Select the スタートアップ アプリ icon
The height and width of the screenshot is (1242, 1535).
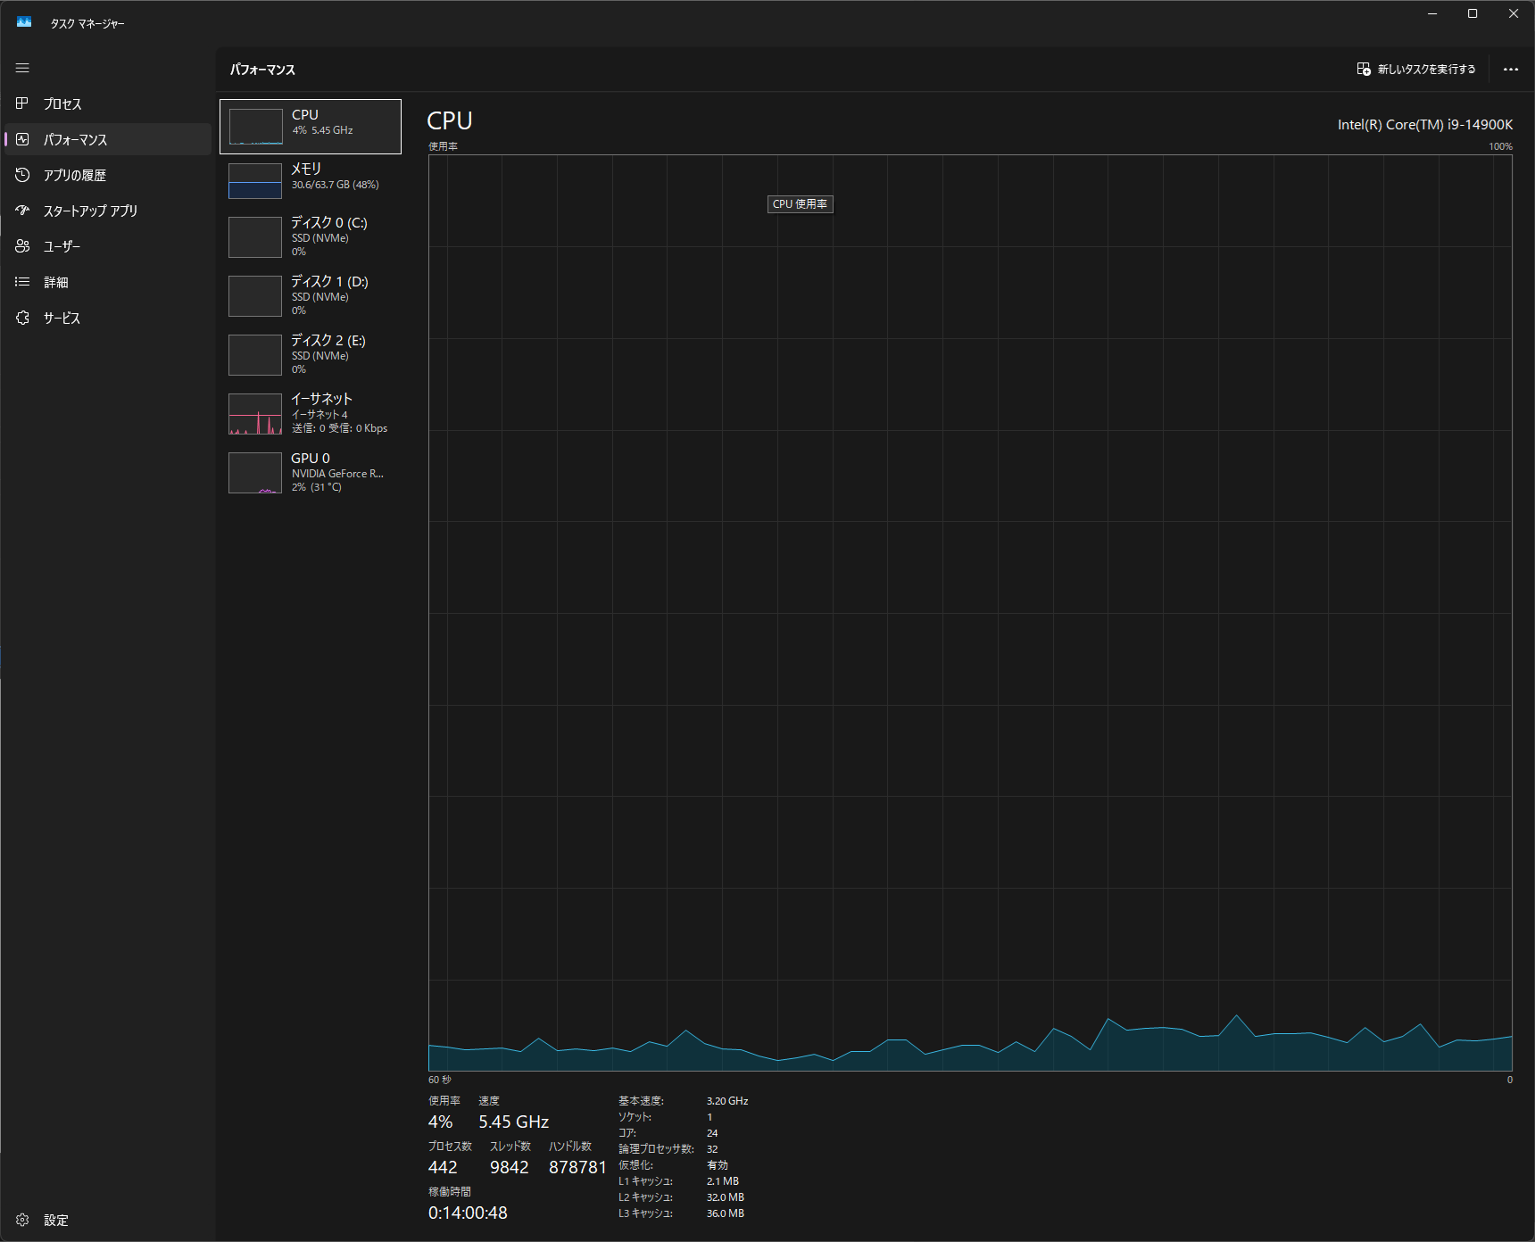[x=22, y=211]
